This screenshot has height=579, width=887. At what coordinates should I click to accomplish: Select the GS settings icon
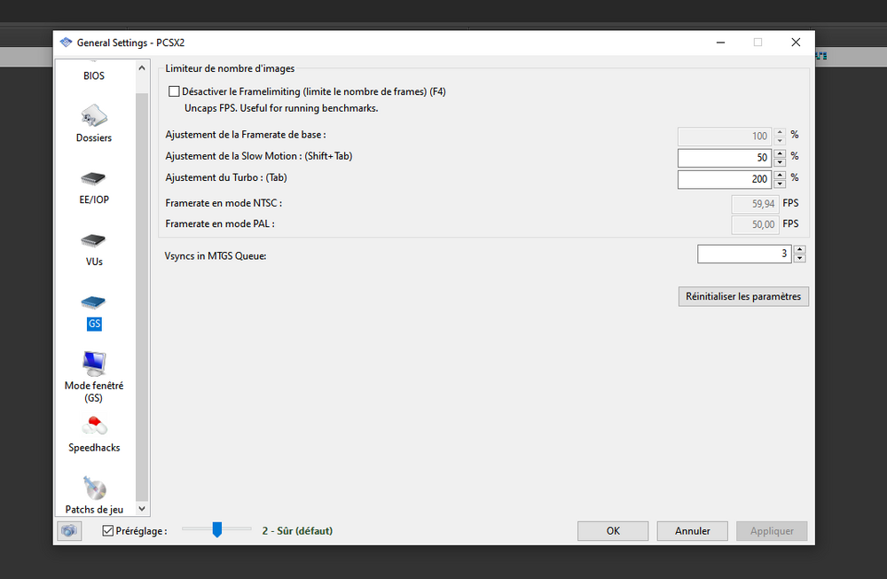[94, 304]
